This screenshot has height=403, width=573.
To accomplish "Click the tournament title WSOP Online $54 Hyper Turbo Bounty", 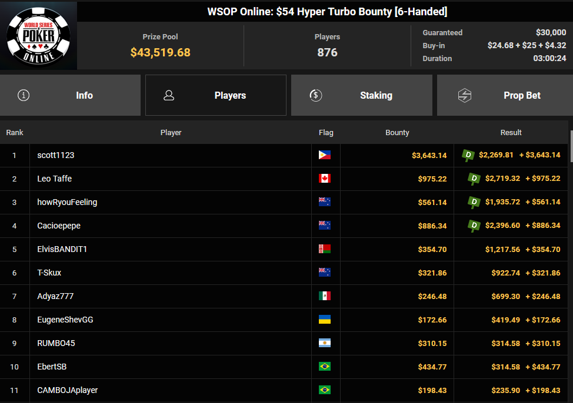I will click(327, 12).
